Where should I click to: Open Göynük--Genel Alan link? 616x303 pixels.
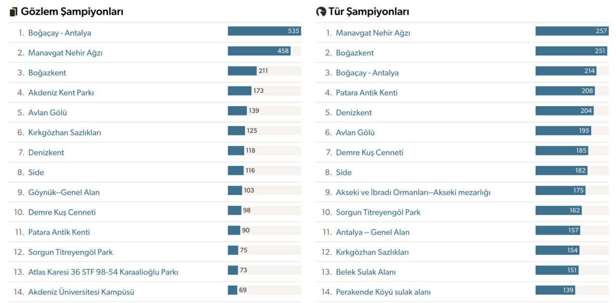point(64,192)
